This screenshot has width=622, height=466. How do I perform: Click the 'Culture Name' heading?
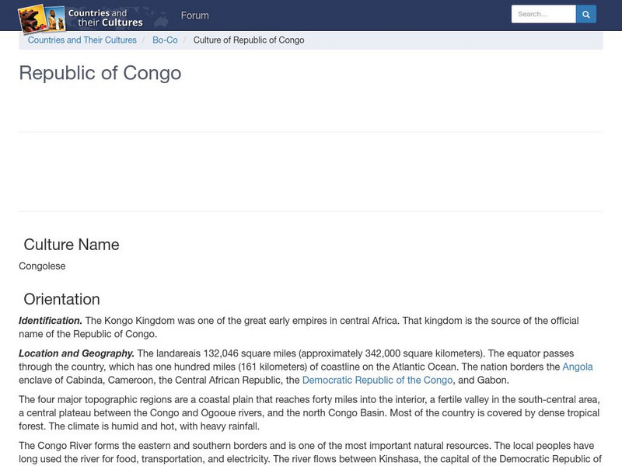pos(72,245)
